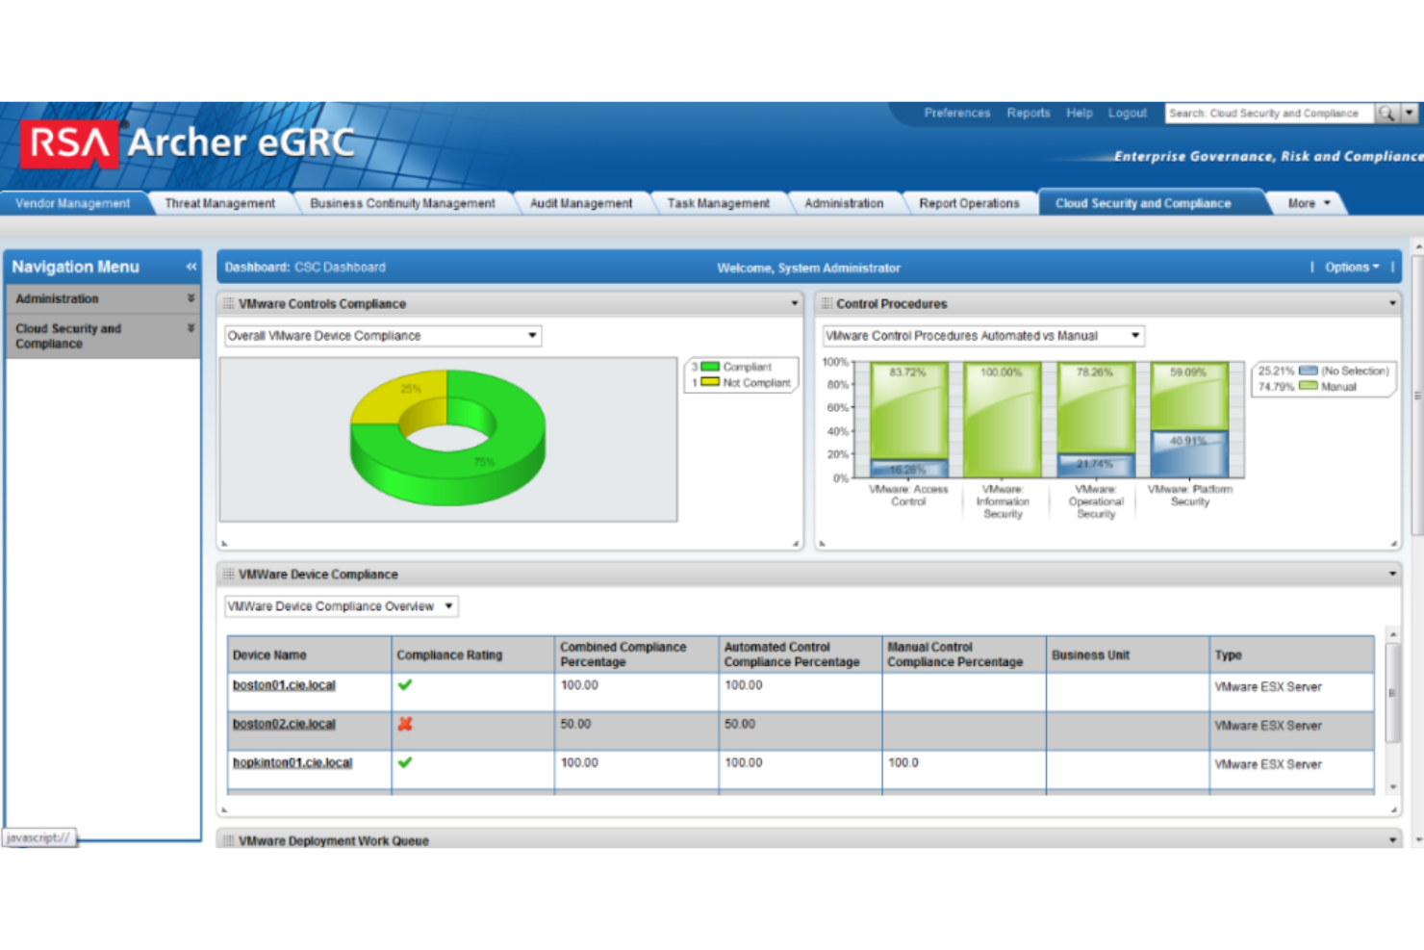Open the Reports link
Viewport: 1424px width, 950px height.
1029,113
